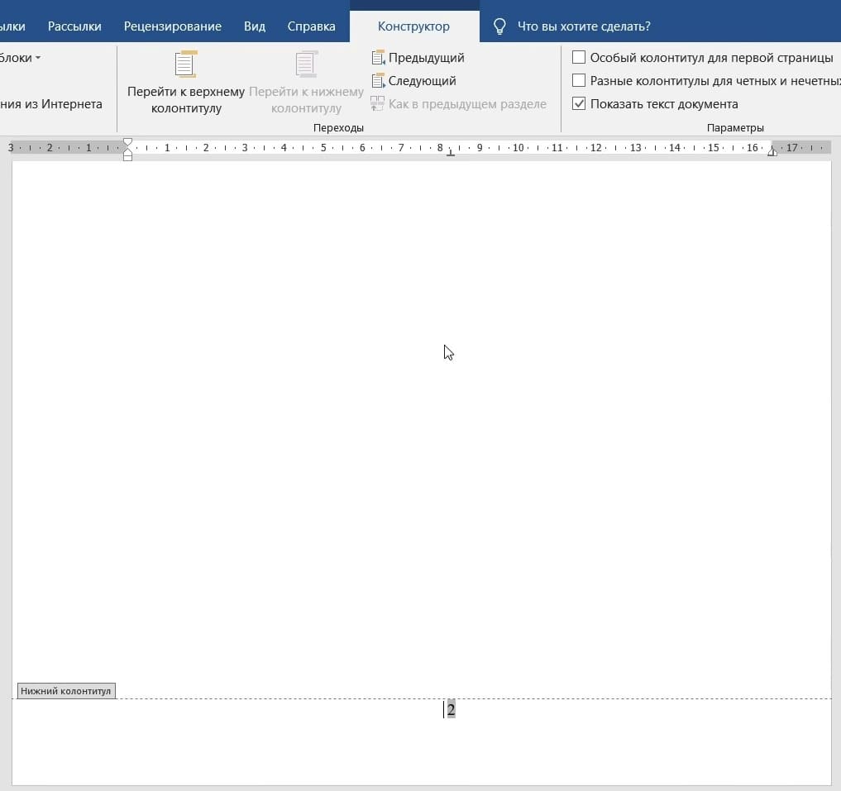The image size is (841, 791).
Task: Click the center tab stop marker on ruler
Action: pos(451,154)
